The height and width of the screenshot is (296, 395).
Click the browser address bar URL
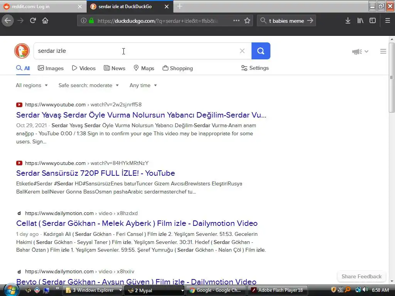[157, 21]
